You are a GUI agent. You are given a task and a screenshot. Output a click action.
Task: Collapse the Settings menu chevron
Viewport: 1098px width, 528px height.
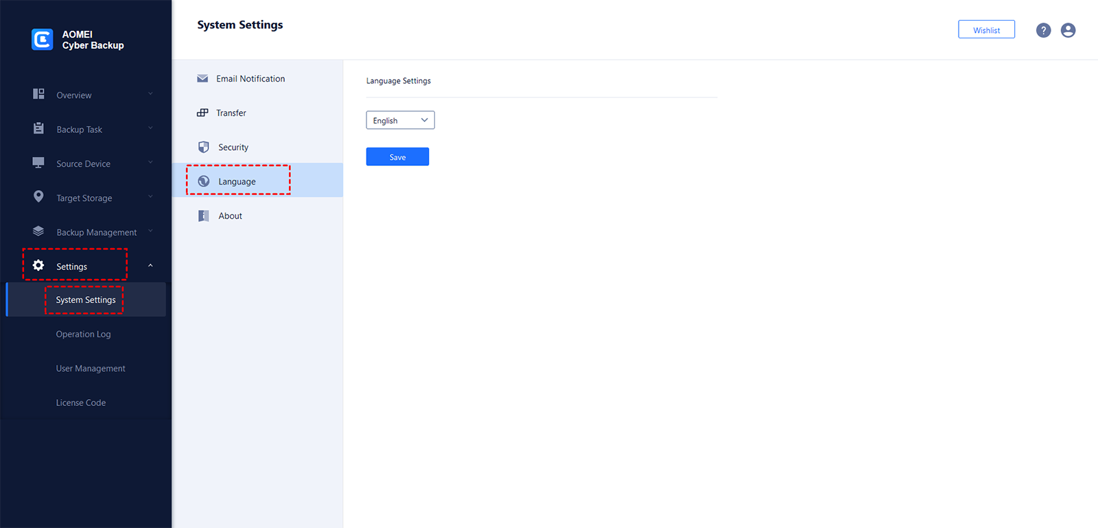click(x=150, y=265)
